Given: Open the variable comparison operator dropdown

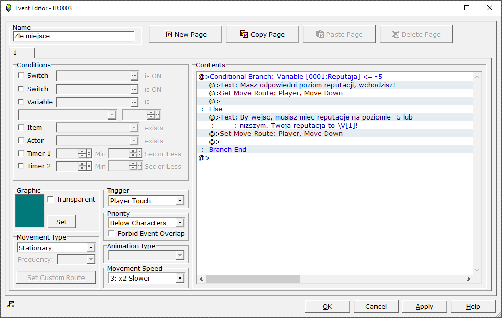Looking at the screenshot, I should tap(67, 114).
